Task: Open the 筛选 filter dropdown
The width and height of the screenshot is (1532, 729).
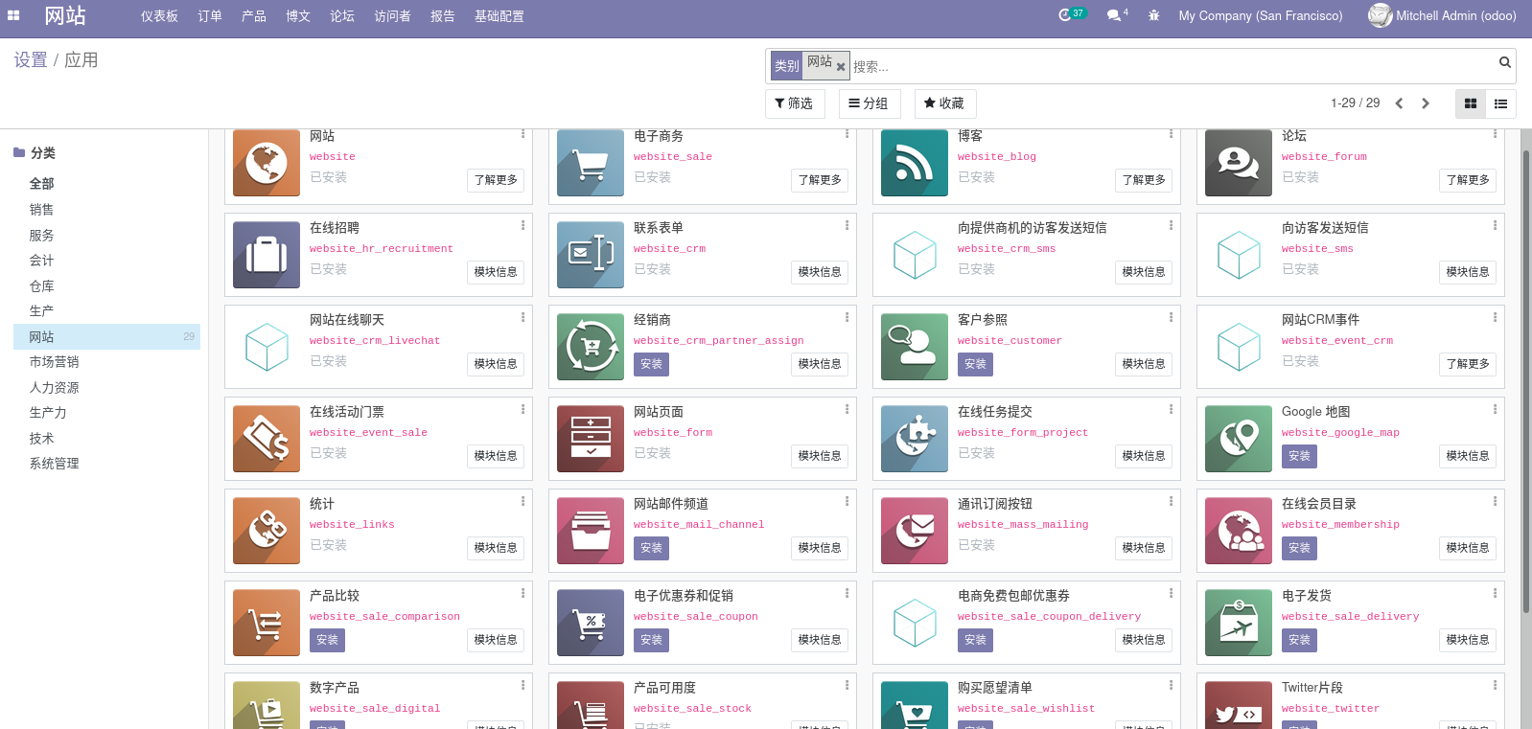Action: point(795,103)
